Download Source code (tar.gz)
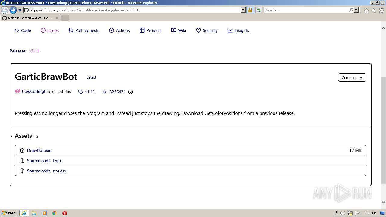The width and height of the screenshot is (386, 217). coord(46,171)
